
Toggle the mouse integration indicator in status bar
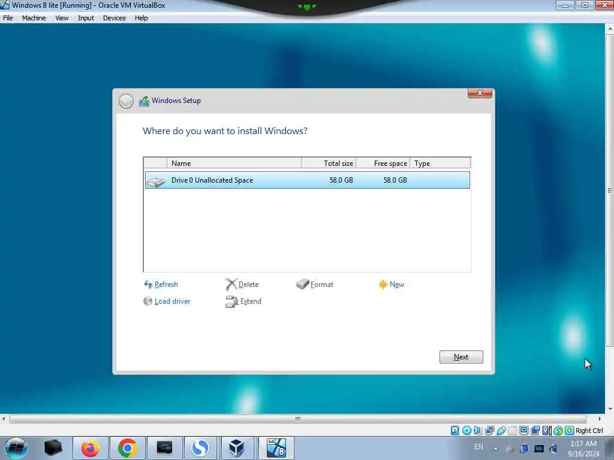(x=558, y=431)
